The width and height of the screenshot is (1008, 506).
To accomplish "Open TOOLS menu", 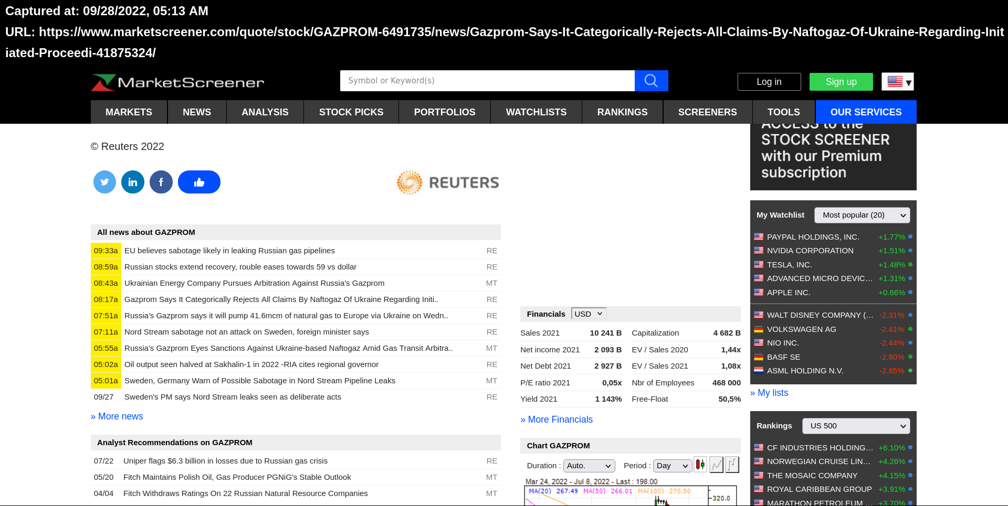I will 784,112.
